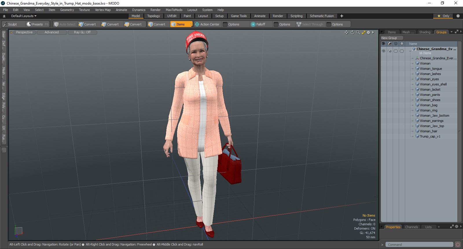Collapse the Chinese_Grandma_Ev group tree

point(410,51)
